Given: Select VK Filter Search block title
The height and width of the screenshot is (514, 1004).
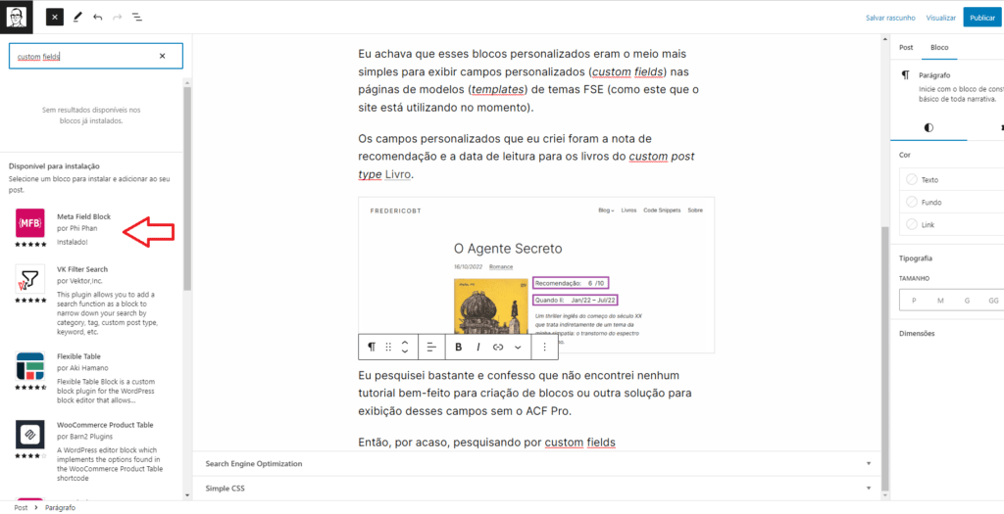Looking at the screenshot, I should coord(82,269).
